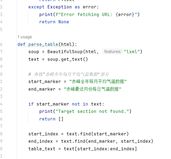Click the end_marker Chinese string value
Viewport: 171px width, 159px height.
pos(93,89)
